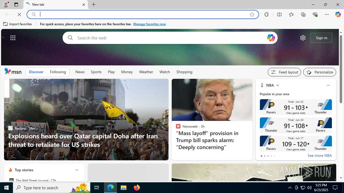This screenshot has width=344, height=193.
Task: Open the Tab actions menu
Action: 16,5
